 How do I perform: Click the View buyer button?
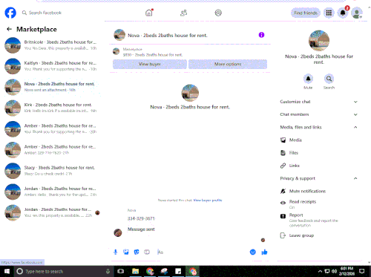pos(150,64)
